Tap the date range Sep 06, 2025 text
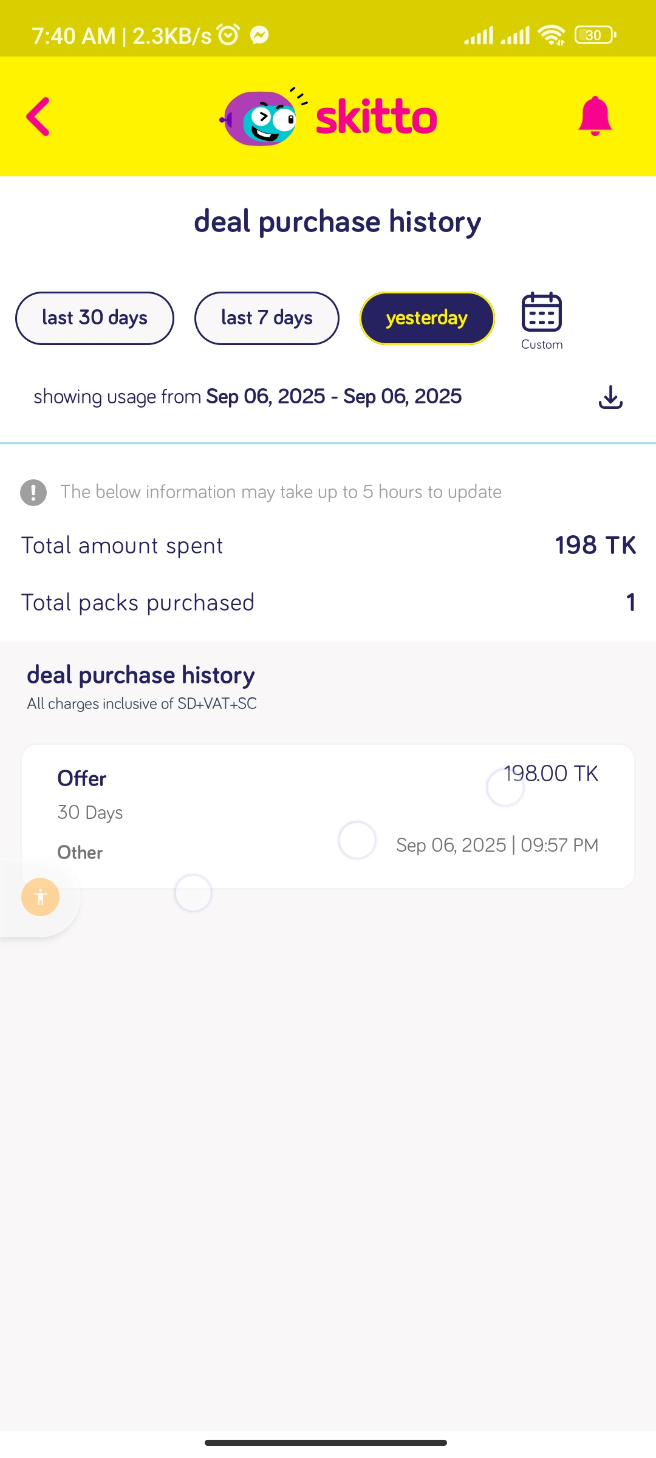The height and width of the screenshot is (1458, 656). click(x=333, y=397)
